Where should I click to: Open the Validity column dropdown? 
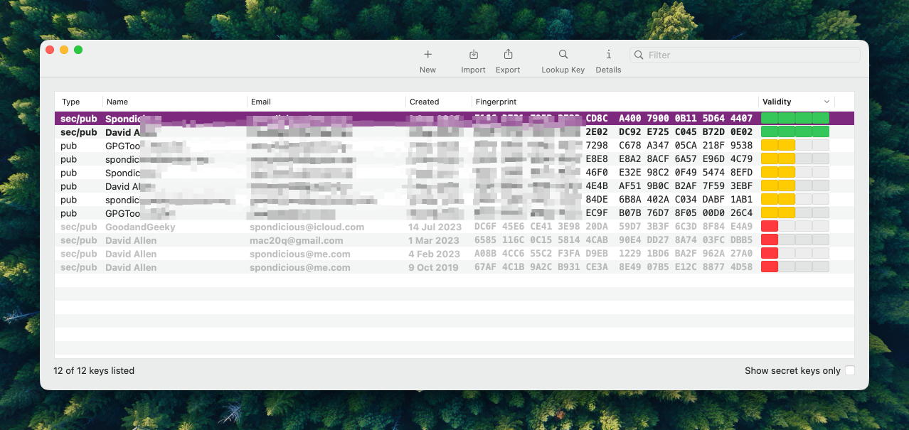826,102
